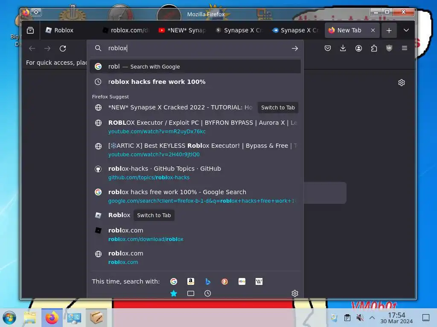This screenshot has height=327, width=437.
Task: Open roblox-hacks GitHub Topics suggestion
Action: point(195,173)
